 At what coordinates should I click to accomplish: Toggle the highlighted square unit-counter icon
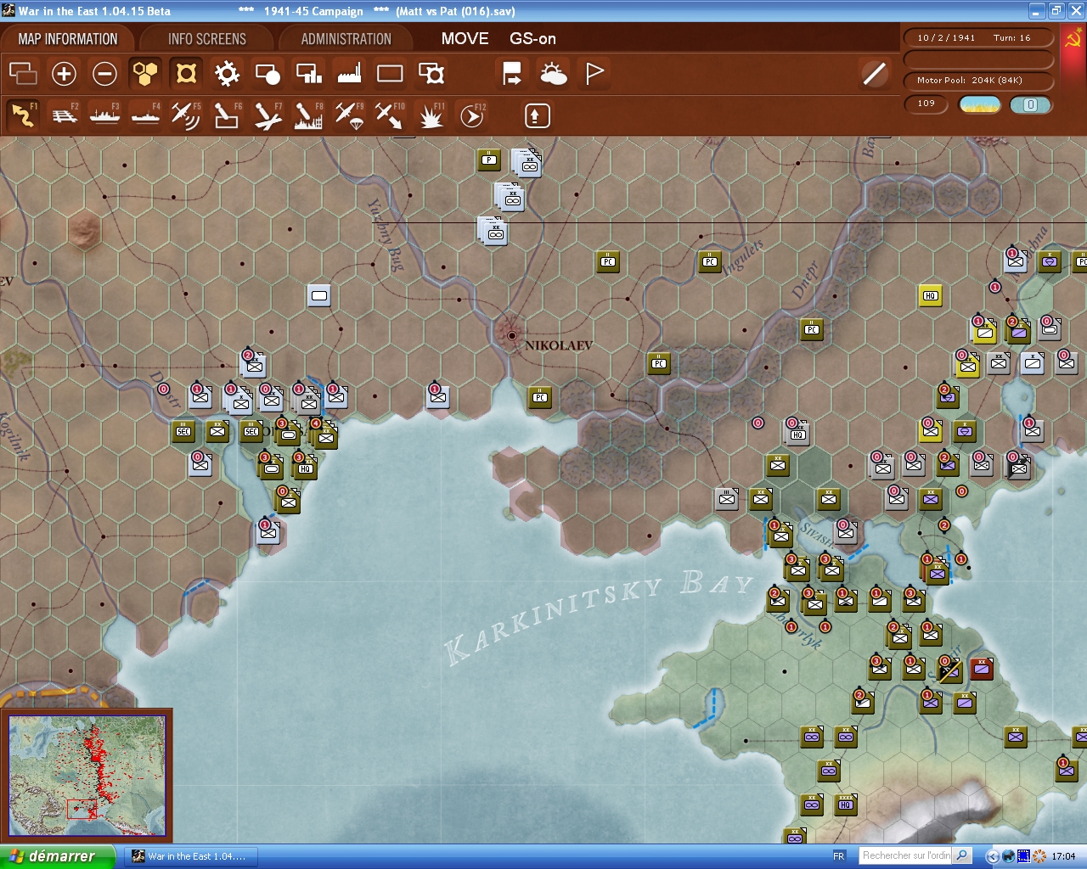pos(186,74)
